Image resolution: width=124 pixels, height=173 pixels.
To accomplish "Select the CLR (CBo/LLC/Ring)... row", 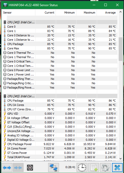I will 60,126.
